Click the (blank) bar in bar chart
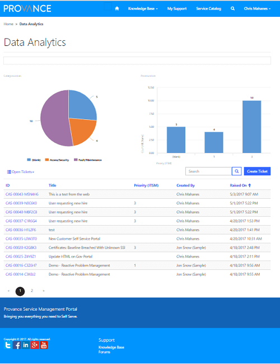280x364 pixels. [x=176, y=140]
